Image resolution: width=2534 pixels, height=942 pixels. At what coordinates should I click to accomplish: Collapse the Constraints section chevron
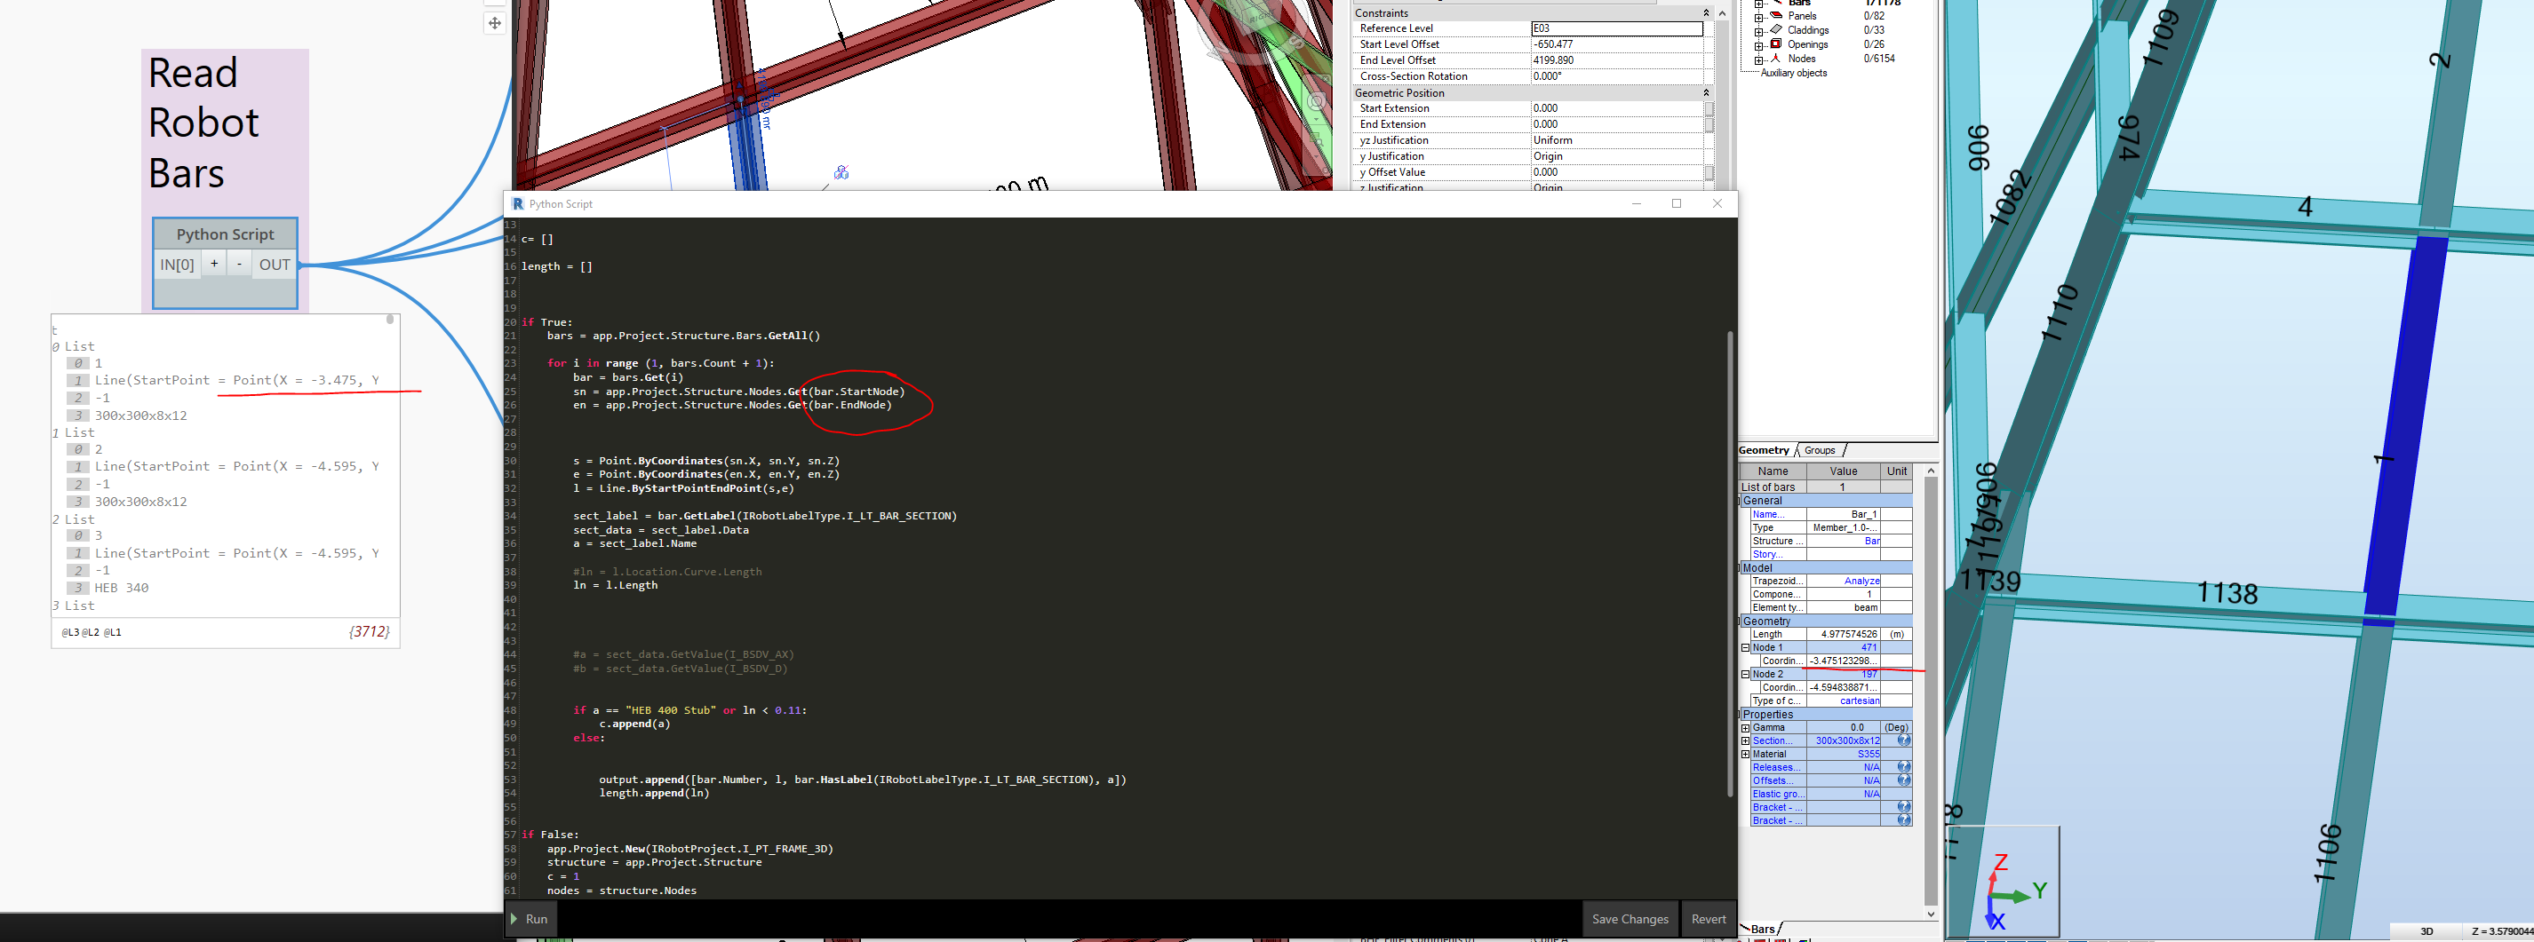point(1708,12)
